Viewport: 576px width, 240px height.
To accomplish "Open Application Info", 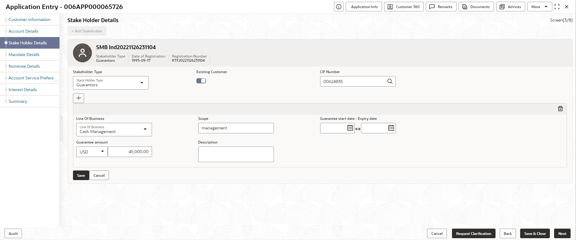I will (x=364, y=7).
